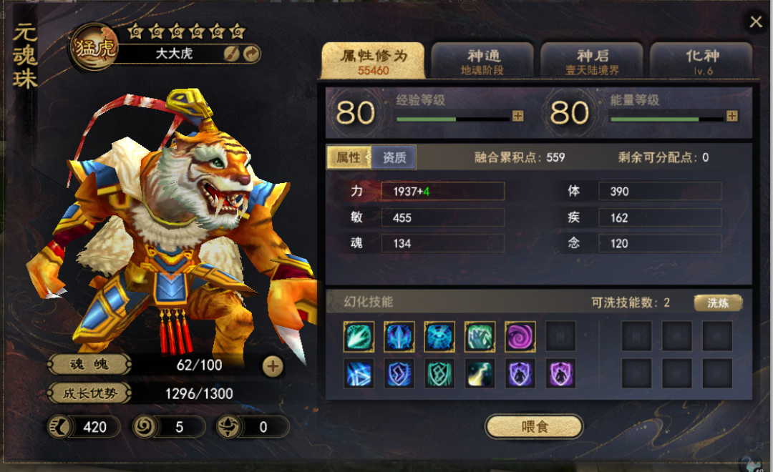773x472 pixels.
Task: Select the blue eye skill icon
Action: [x=439, y=337]
